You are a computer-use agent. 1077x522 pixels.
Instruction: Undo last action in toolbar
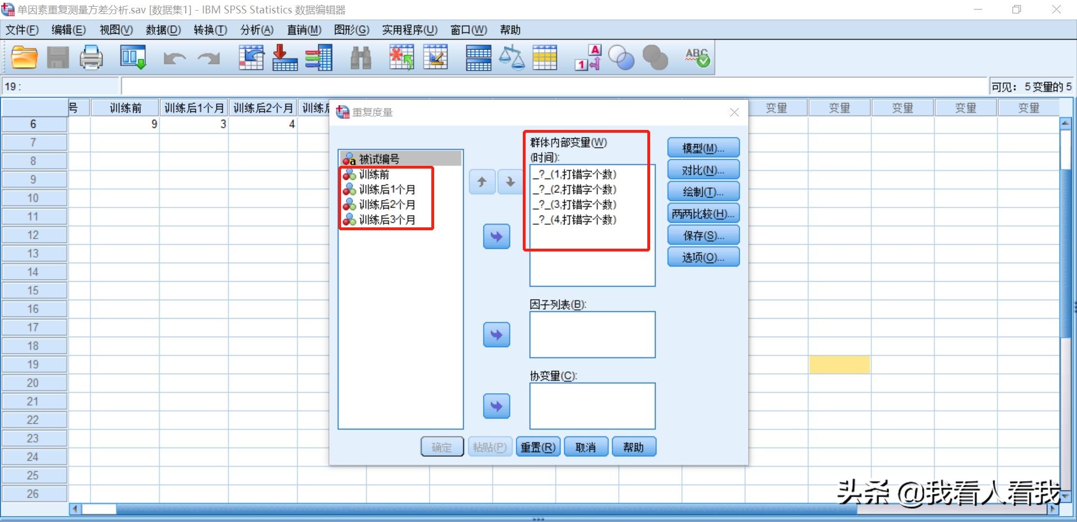(175, 58)
